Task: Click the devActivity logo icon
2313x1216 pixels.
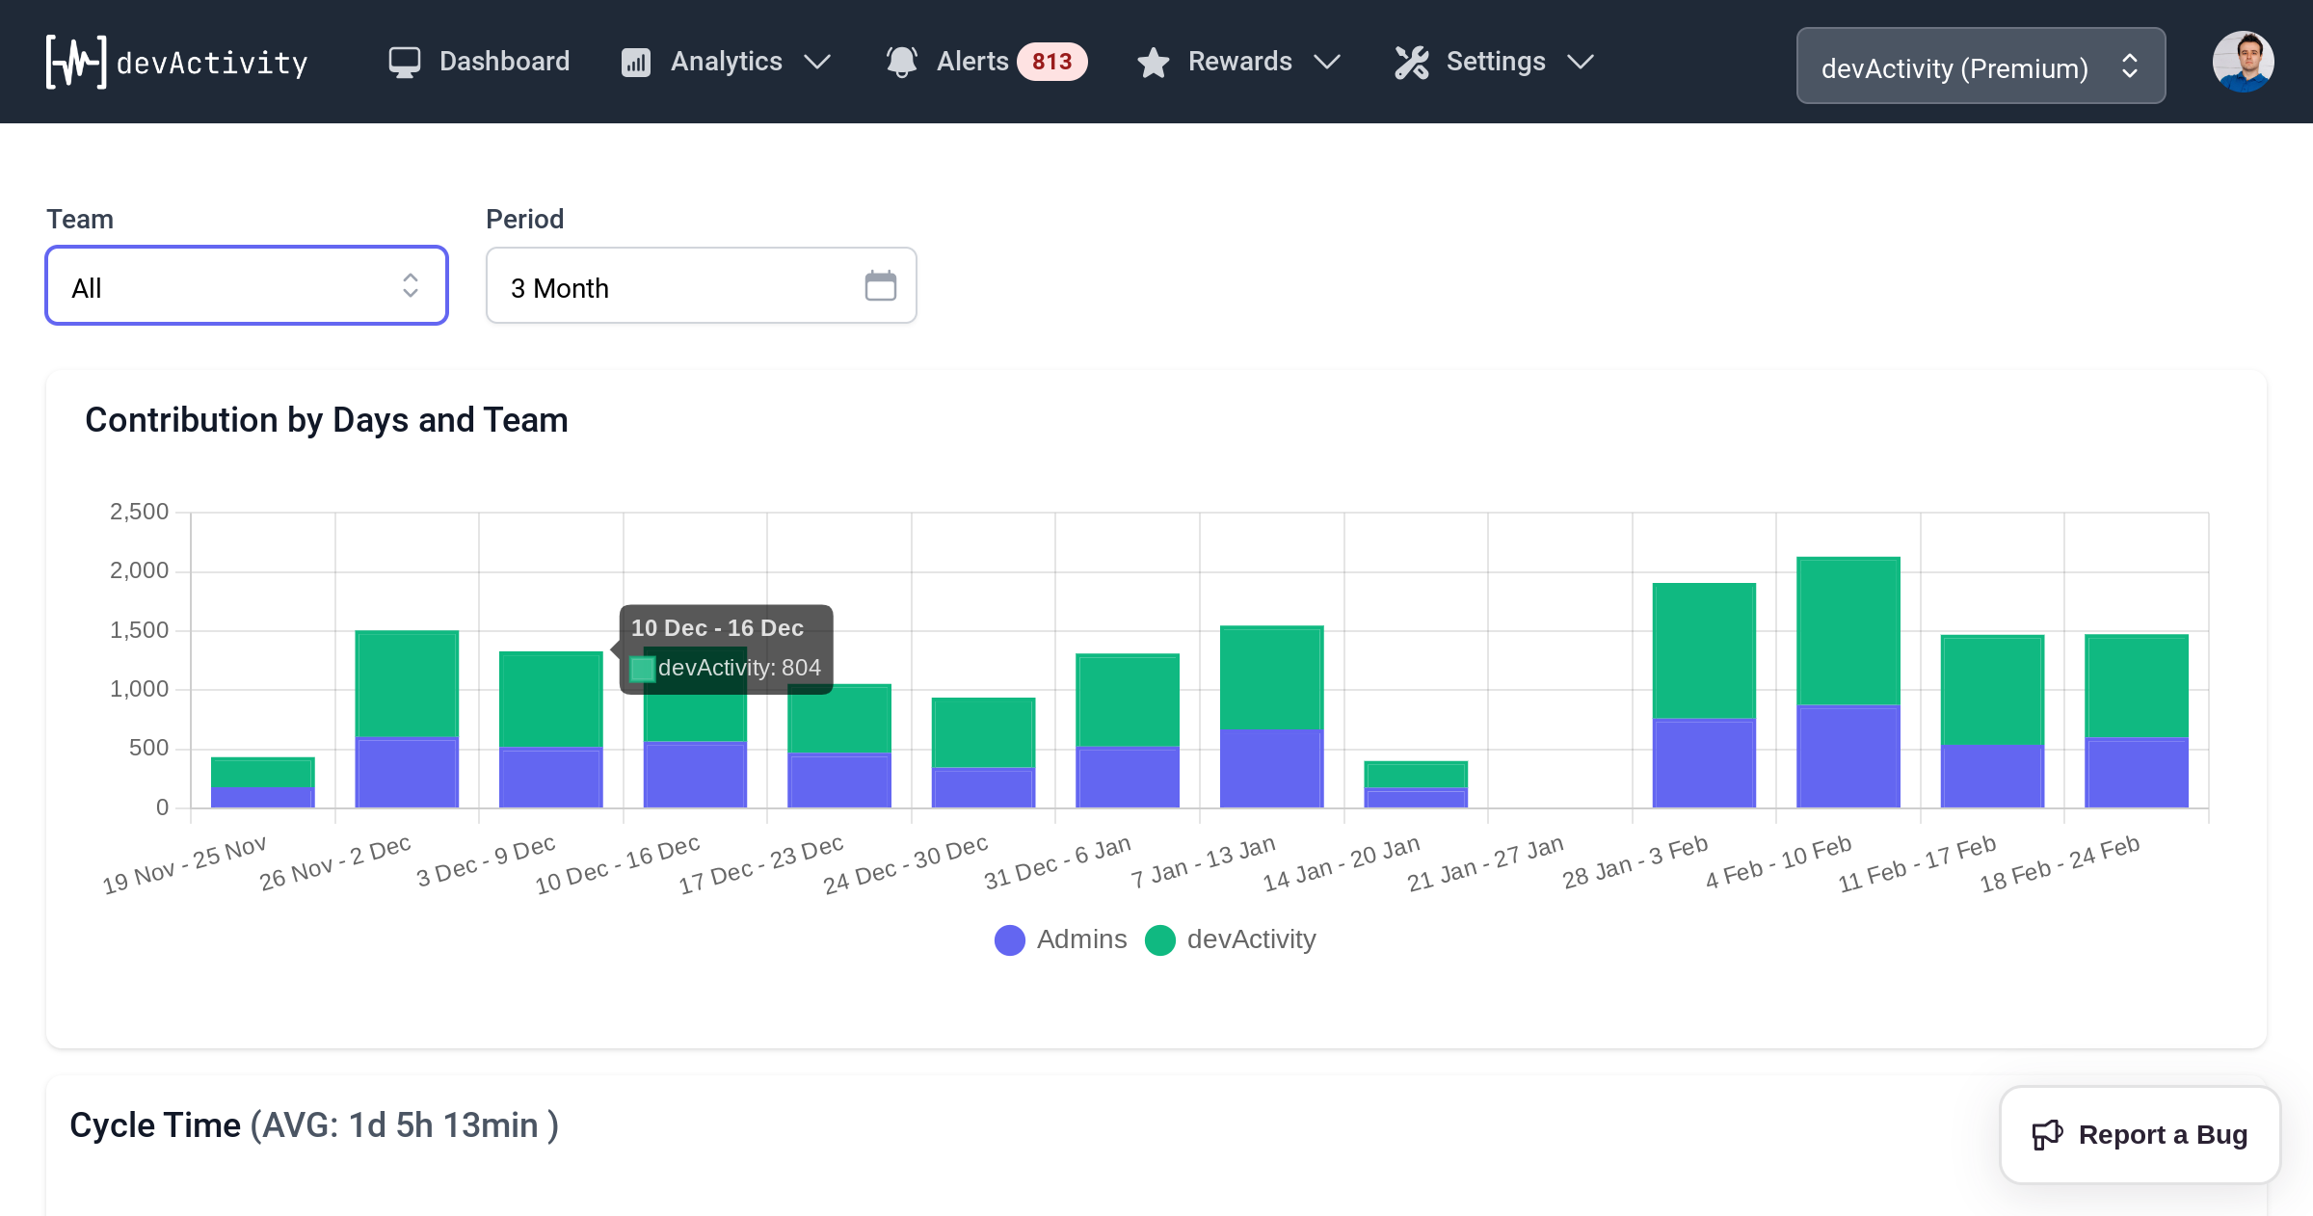Action: point(77,61)
